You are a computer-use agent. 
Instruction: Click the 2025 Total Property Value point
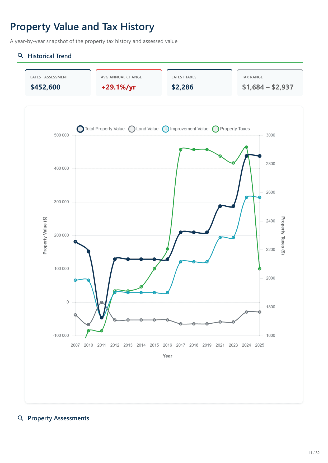pyautogui.click(x=260, y=156)
